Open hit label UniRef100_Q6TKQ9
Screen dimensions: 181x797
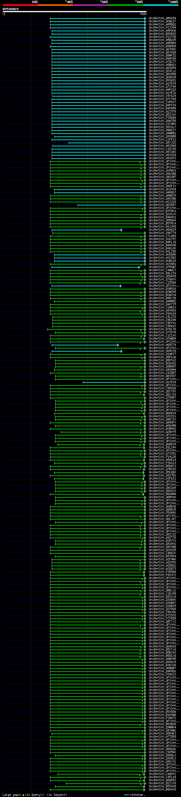coord(162,53)
